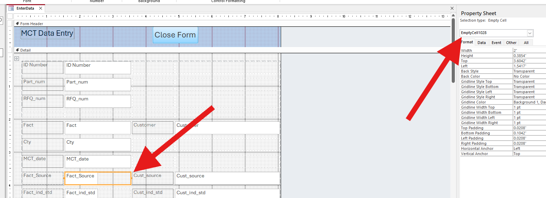Change the Gridline Style Left value
The height and width of the screenshot is (198, 546).
(x=529, y=92)
